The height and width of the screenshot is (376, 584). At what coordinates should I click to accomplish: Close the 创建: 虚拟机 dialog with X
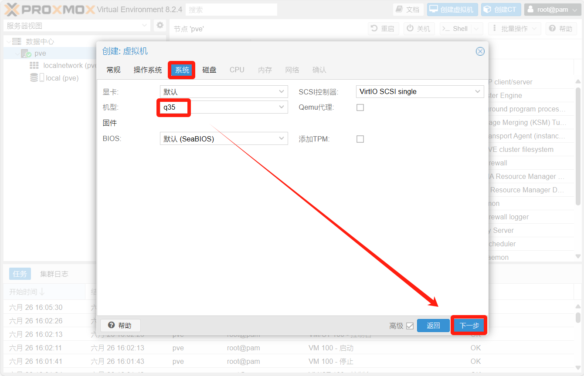(x=480, y=51)
